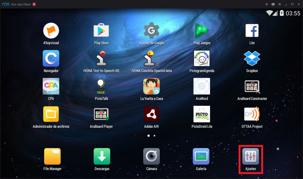
Task: Click the mobile signal strength icon
Action: click(x=275, y=13)
